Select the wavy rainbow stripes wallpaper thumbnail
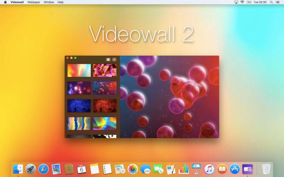This screenshot has width=284, height=177. click(x=79, y=124)
